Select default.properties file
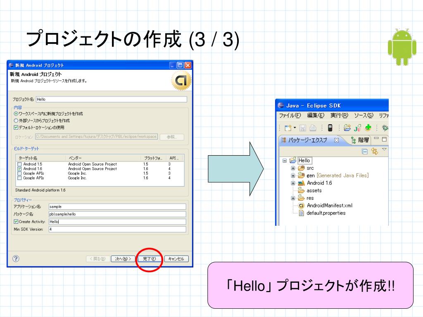 326,213
